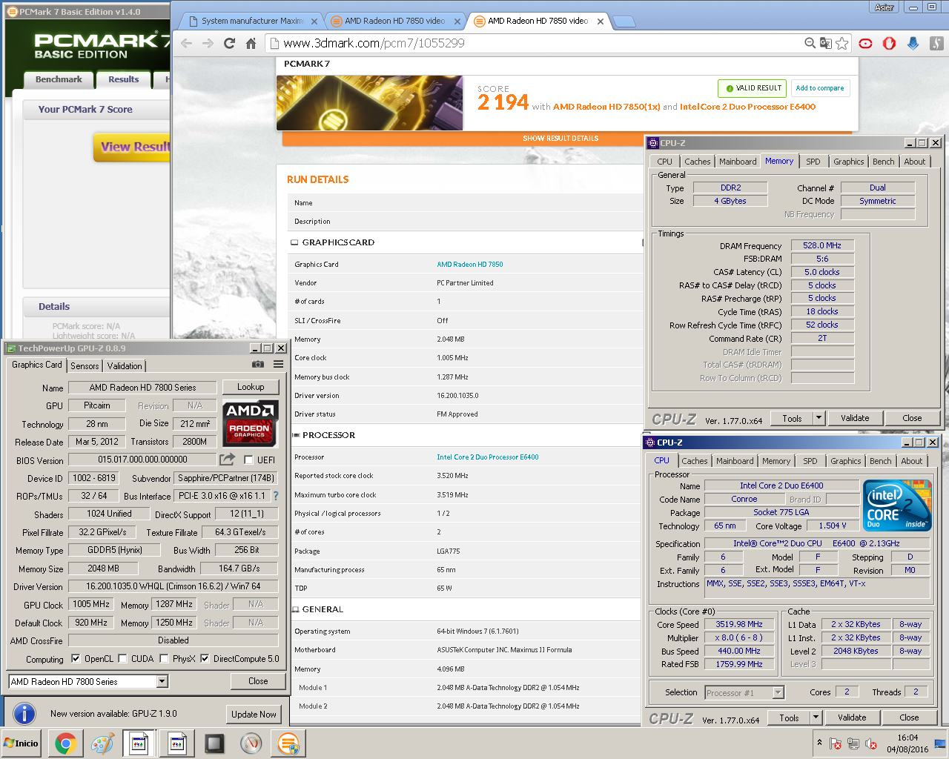
Task: Open Mainboard tab in lower CPU-Z
Action: coord(735,461)
